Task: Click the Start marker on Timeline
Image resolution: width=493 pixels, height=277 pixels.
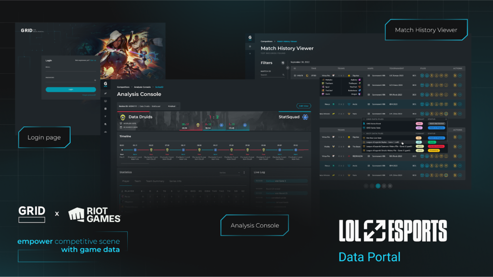Action: (122, 150)
